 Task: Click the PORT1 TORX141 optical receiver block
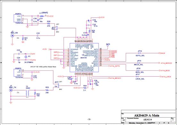[x=17, y=18]
